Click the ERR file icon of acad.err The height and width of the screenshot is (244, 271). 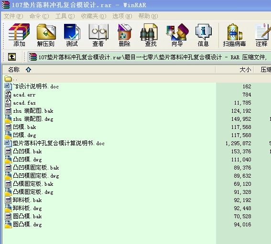click(8, 95)
